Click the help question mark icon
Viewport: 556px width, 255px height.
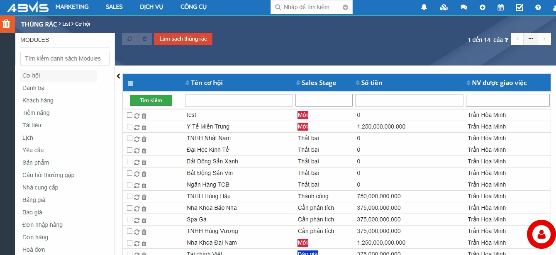538,7
